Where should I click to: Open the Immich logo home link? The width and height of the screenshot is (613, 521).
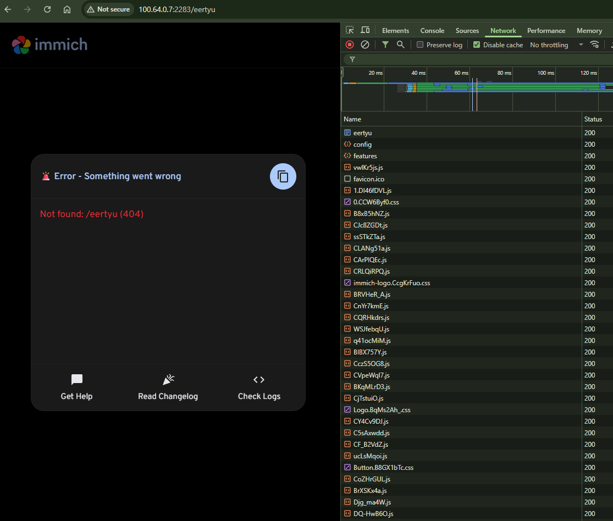(49, 45)
